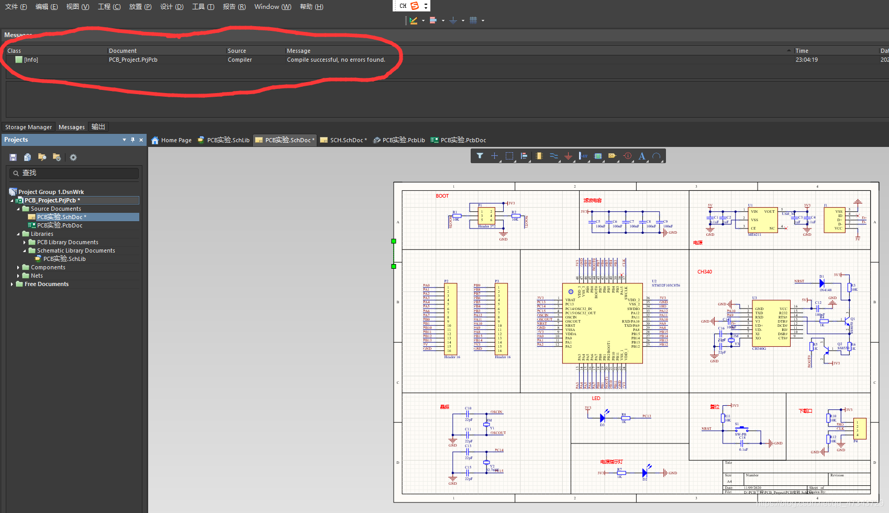
Task: Select the move objects cross-arrow tool
Action: coord(494,156)
